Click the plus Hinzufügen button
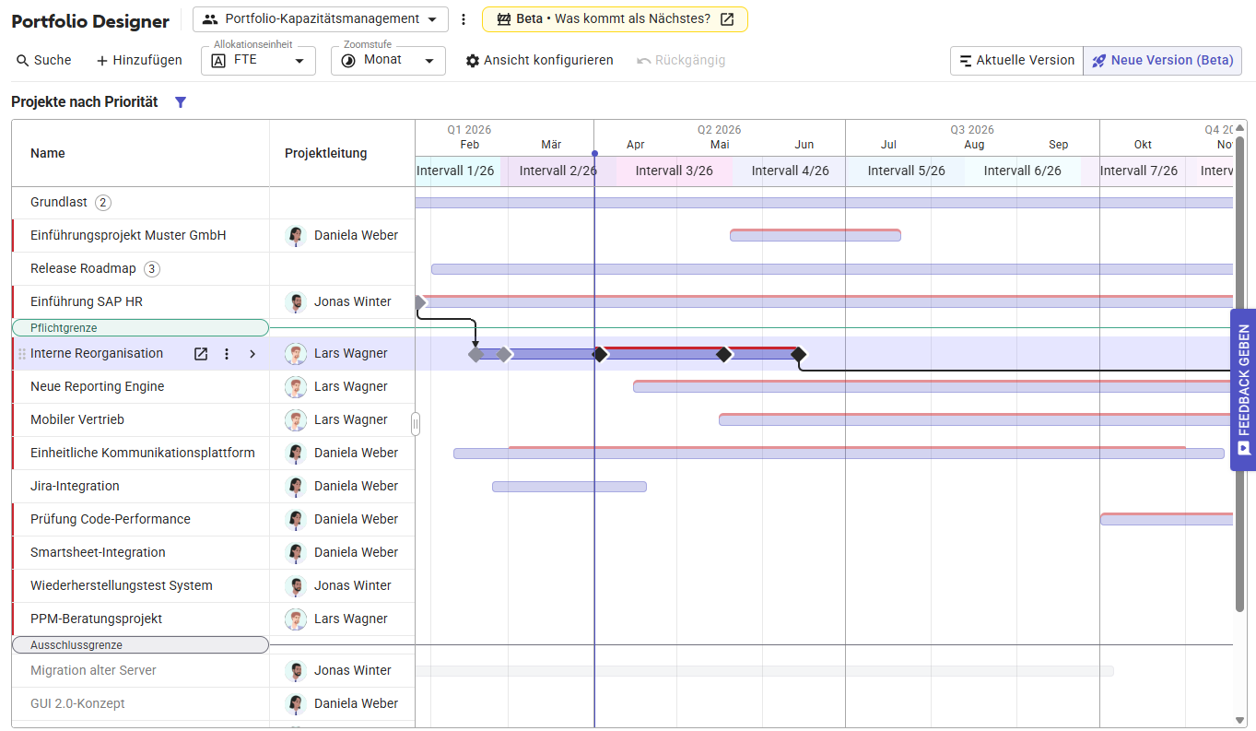1256x731 pixels. point(139,61)
